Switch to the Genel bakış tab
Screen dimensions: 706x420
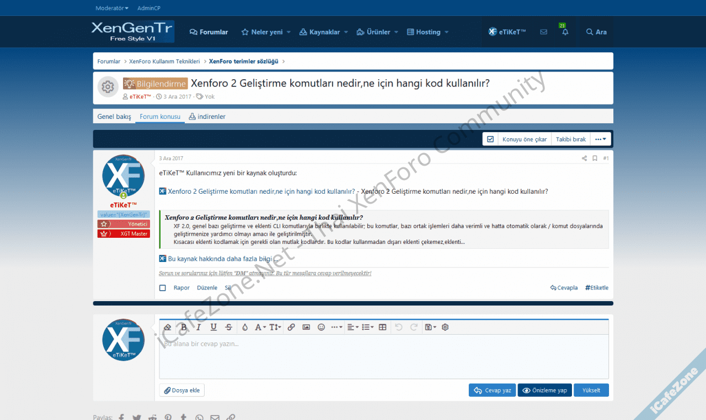point(114,117)
